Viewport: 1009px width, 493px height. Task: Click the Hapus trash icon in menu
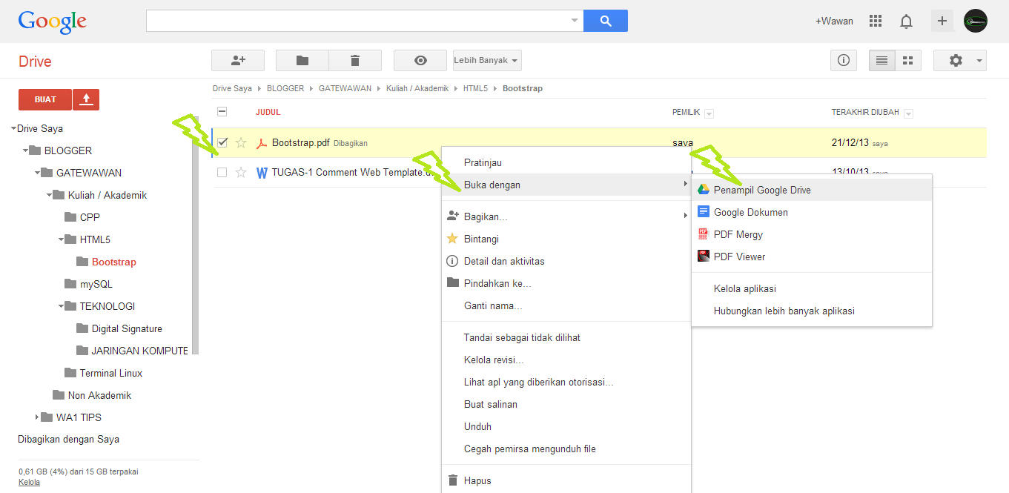452,480
